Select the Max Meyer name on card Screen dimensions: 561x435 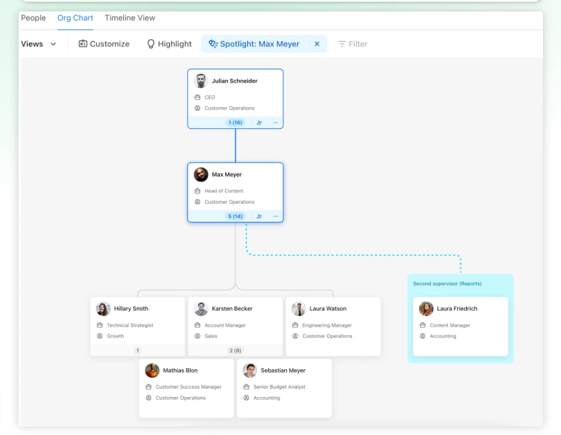pos(227,175)
